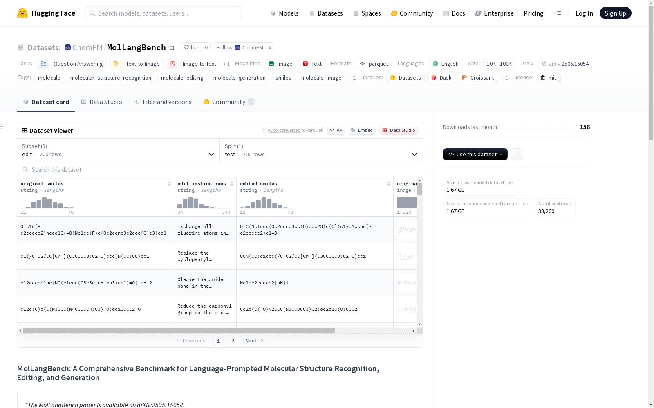
Task: Like the MolLangBench dataset
Action: point(191,47)
